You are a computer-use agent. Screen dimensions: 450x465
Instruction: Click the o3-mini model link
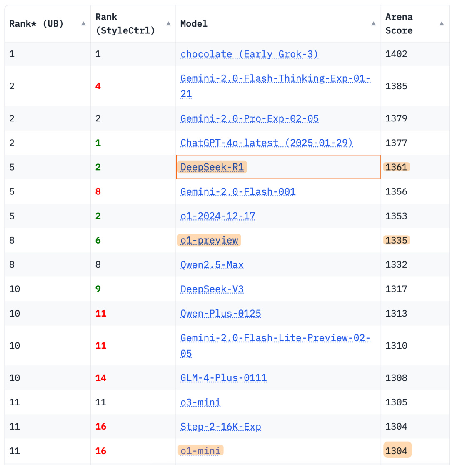200,402
